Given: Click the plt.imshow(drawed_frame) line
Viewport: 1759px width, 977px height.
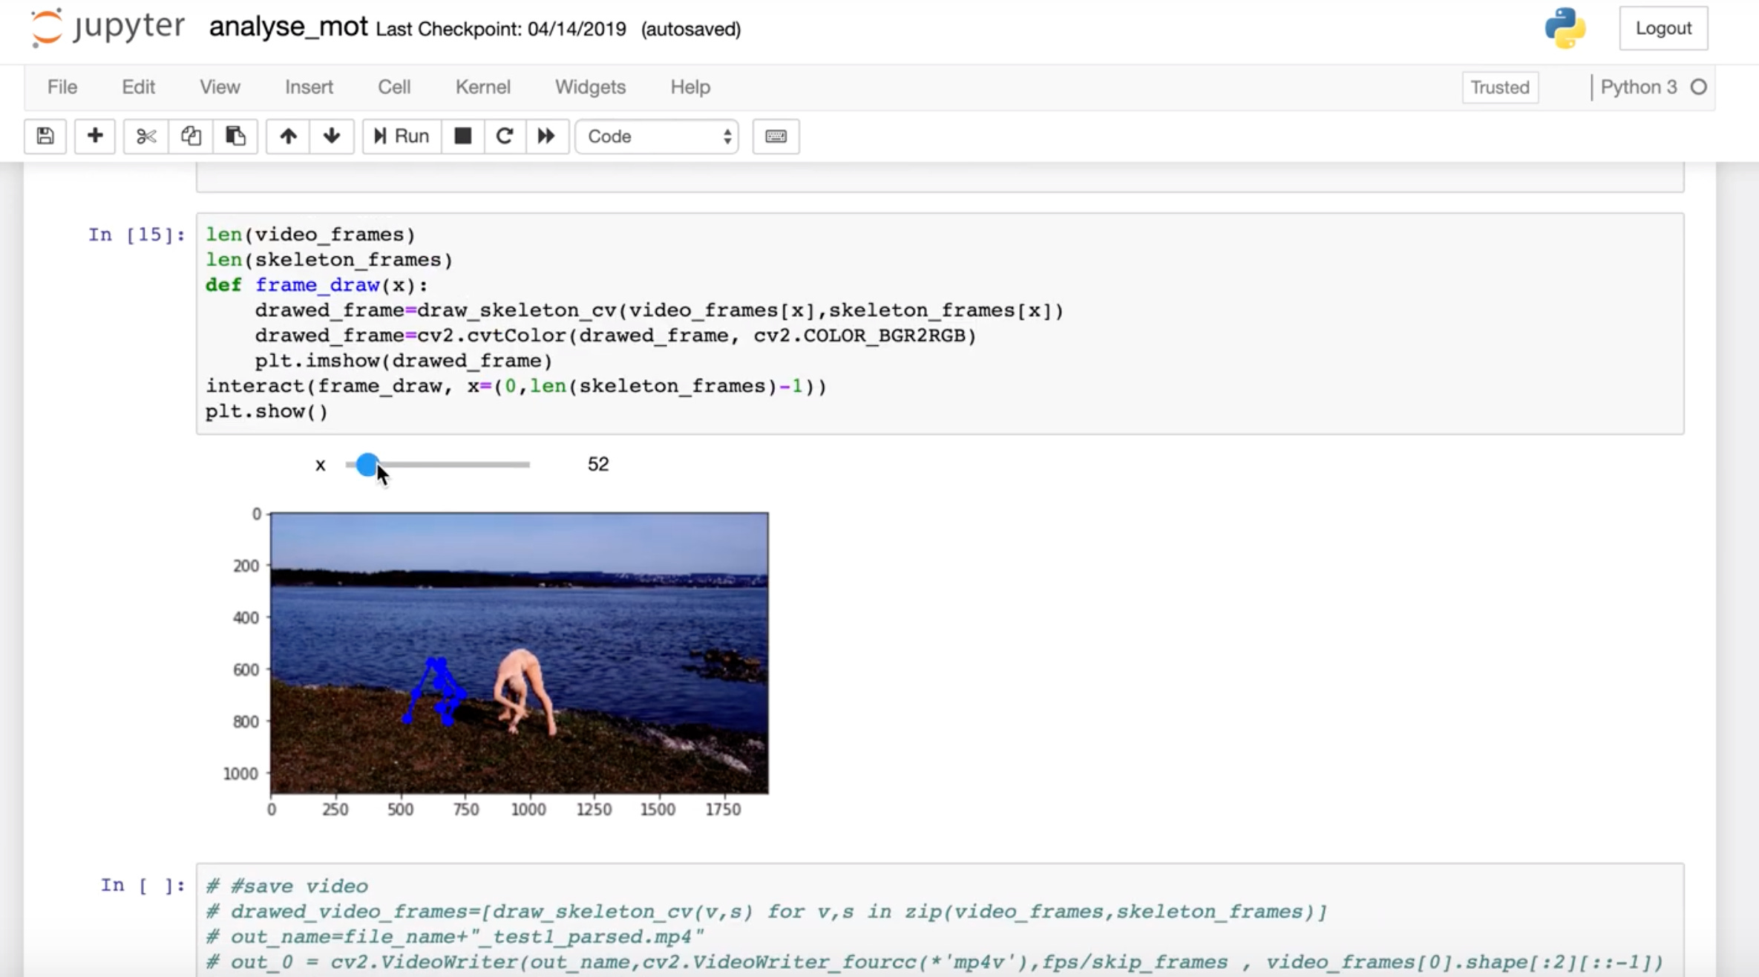Looking at the screenshot, I should (404, 361).
